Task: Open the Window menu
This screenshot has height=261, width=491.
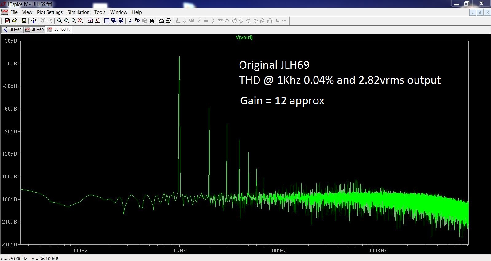Action: tap(119, 12)
